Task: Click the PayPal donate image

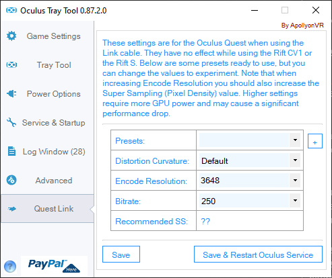Action: pyautogui.click(x=54, y=266)
